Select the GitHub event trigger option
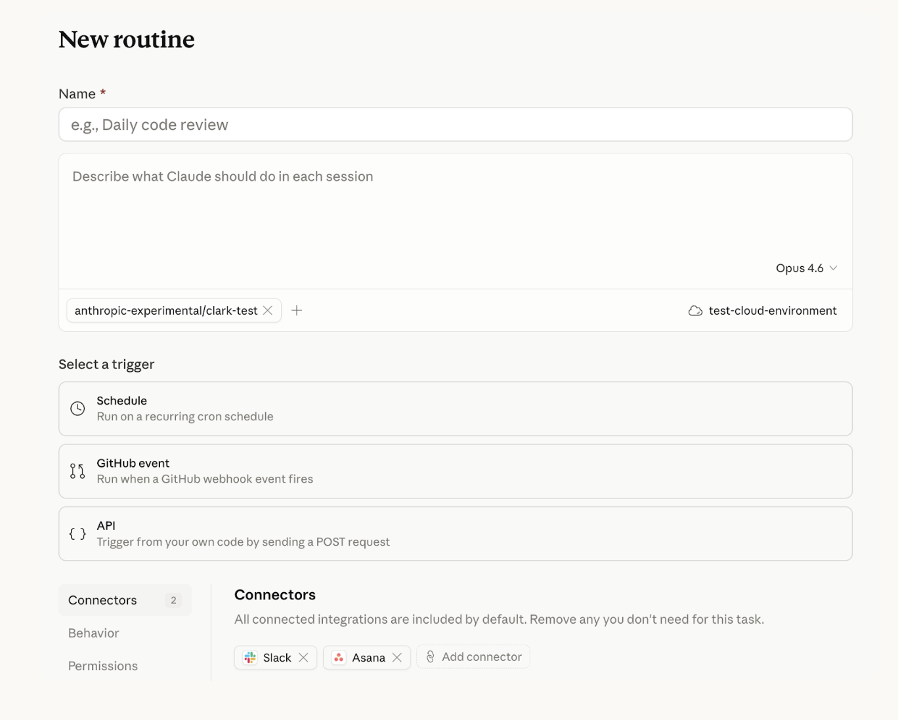898x720 pixels. coord(456,471)
